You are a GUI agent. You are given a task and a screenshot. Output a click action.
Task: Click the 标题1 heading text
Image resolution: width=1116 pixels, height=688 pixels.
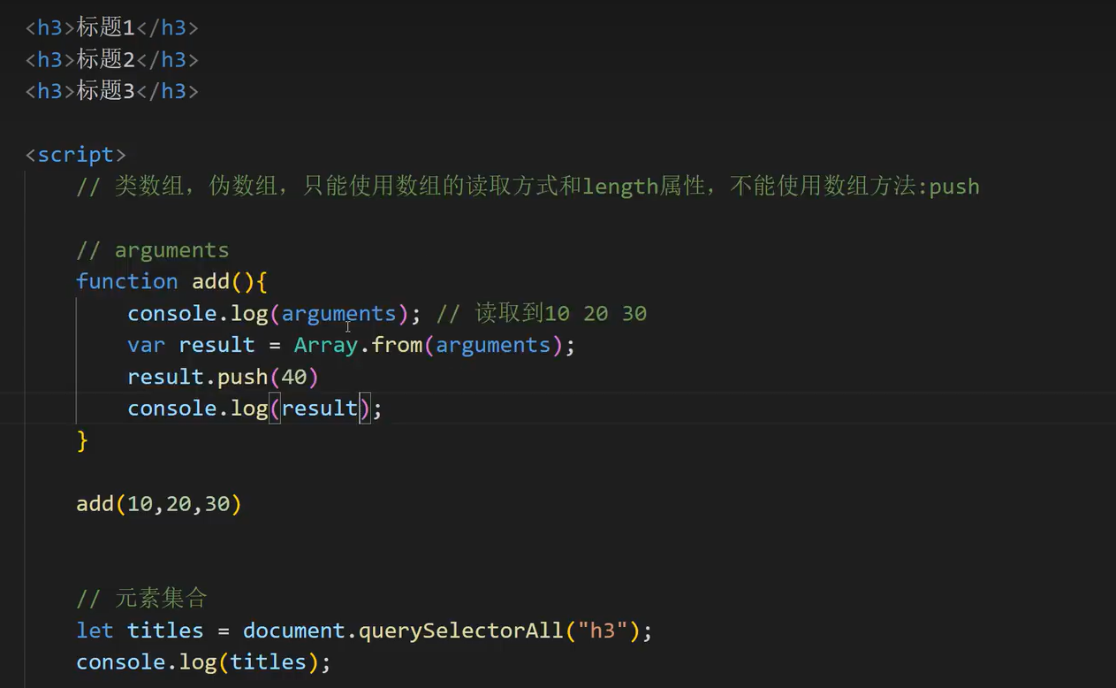coord(105,27)
